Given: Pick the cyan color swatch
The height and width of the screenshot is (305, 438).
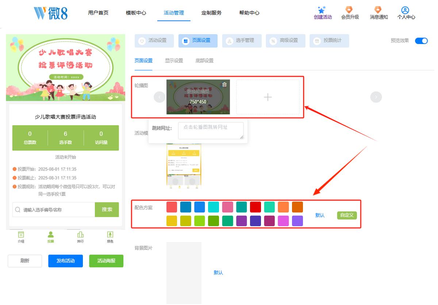Looking at the screenshot, I should pos(214,207).
